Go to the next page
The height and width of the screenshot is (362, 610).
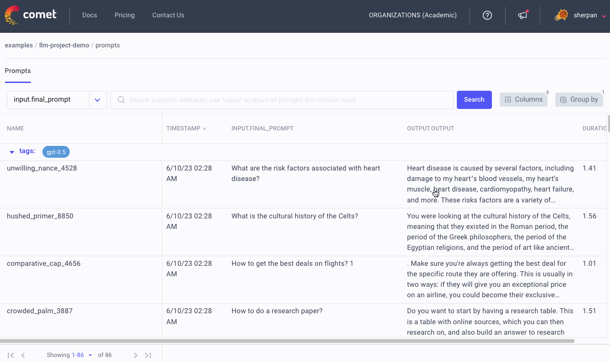[x=135, y=355]
